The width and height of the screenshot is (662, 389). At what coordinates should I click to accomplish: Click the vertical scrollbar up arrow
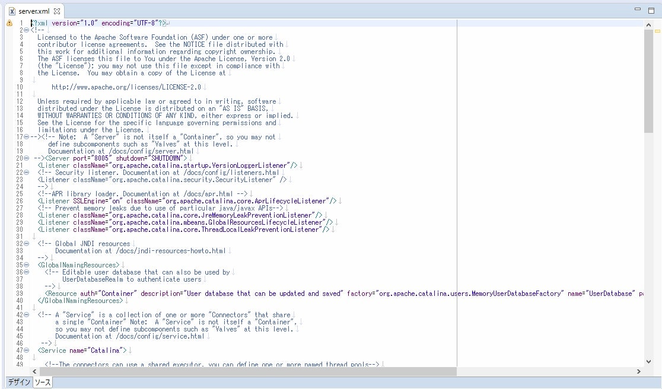pyautogui.click(x=648, y=25)
